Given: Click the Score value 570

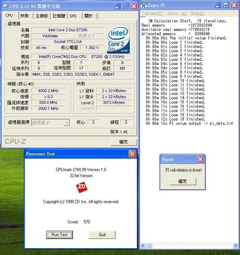Looking at the screenshot, I should click(x=87, y=222).
